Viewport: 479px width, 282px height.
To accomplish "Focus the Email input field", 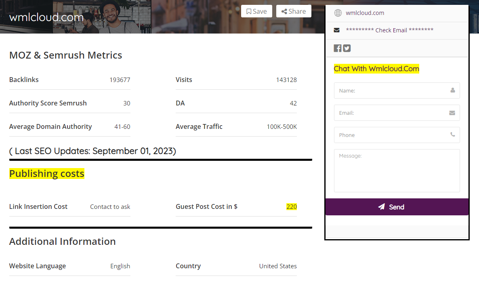I will pos(392,113).
